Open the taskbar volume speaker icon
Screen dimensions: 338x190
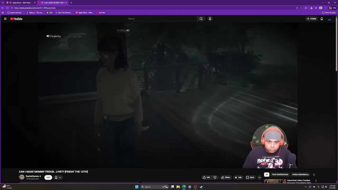click(x=326, y=187)
